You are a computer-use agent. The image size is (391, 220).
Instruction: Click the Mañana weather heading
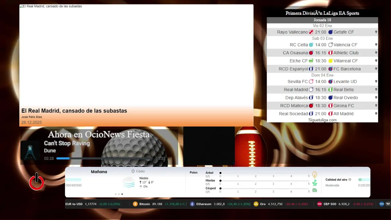[x=99, y=172]
